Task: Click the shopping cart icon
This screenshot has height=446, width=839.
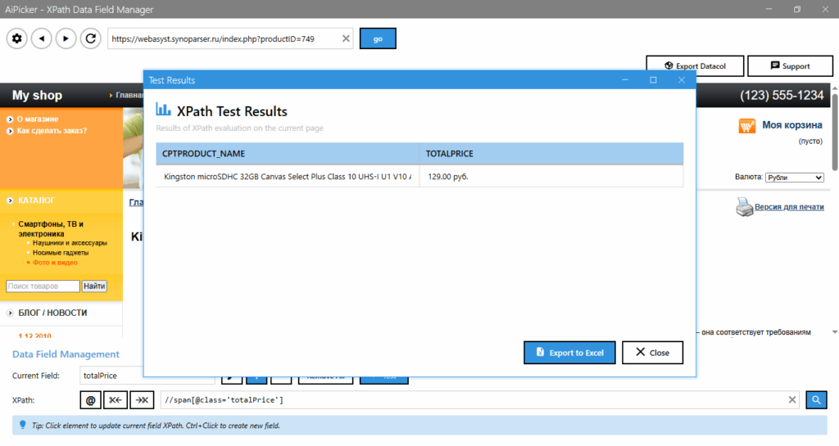Action: point(746,126)
